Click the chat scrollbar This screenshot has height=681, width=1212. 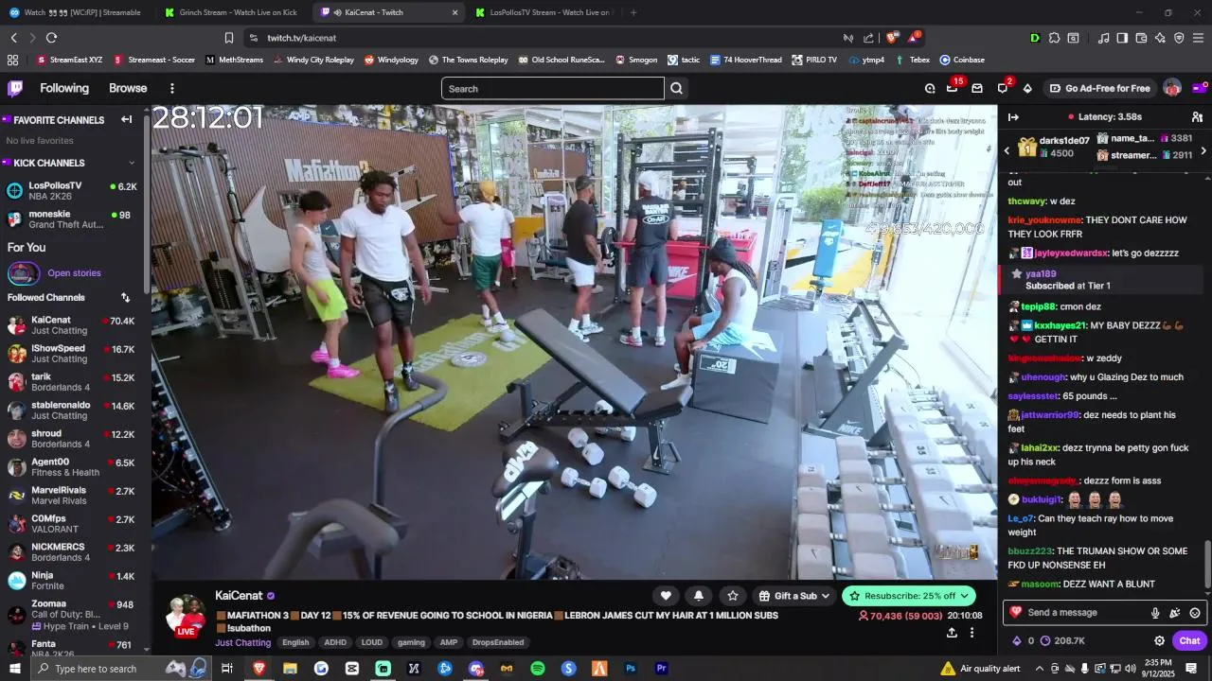[x=1206, y=564]
